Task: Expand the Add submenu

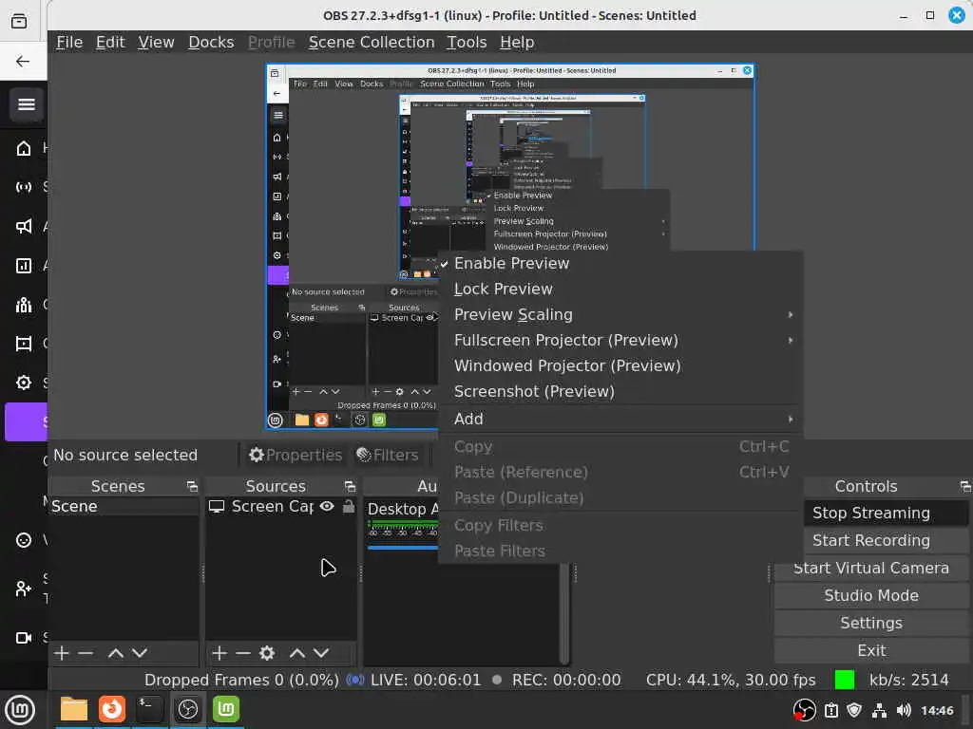Action: pyautogui.click(x=620, y=419)
